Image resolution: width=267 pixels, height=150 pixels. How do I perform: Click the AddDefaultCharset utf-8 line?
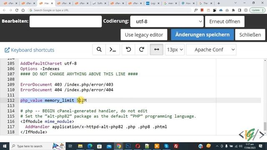[48, 63]
